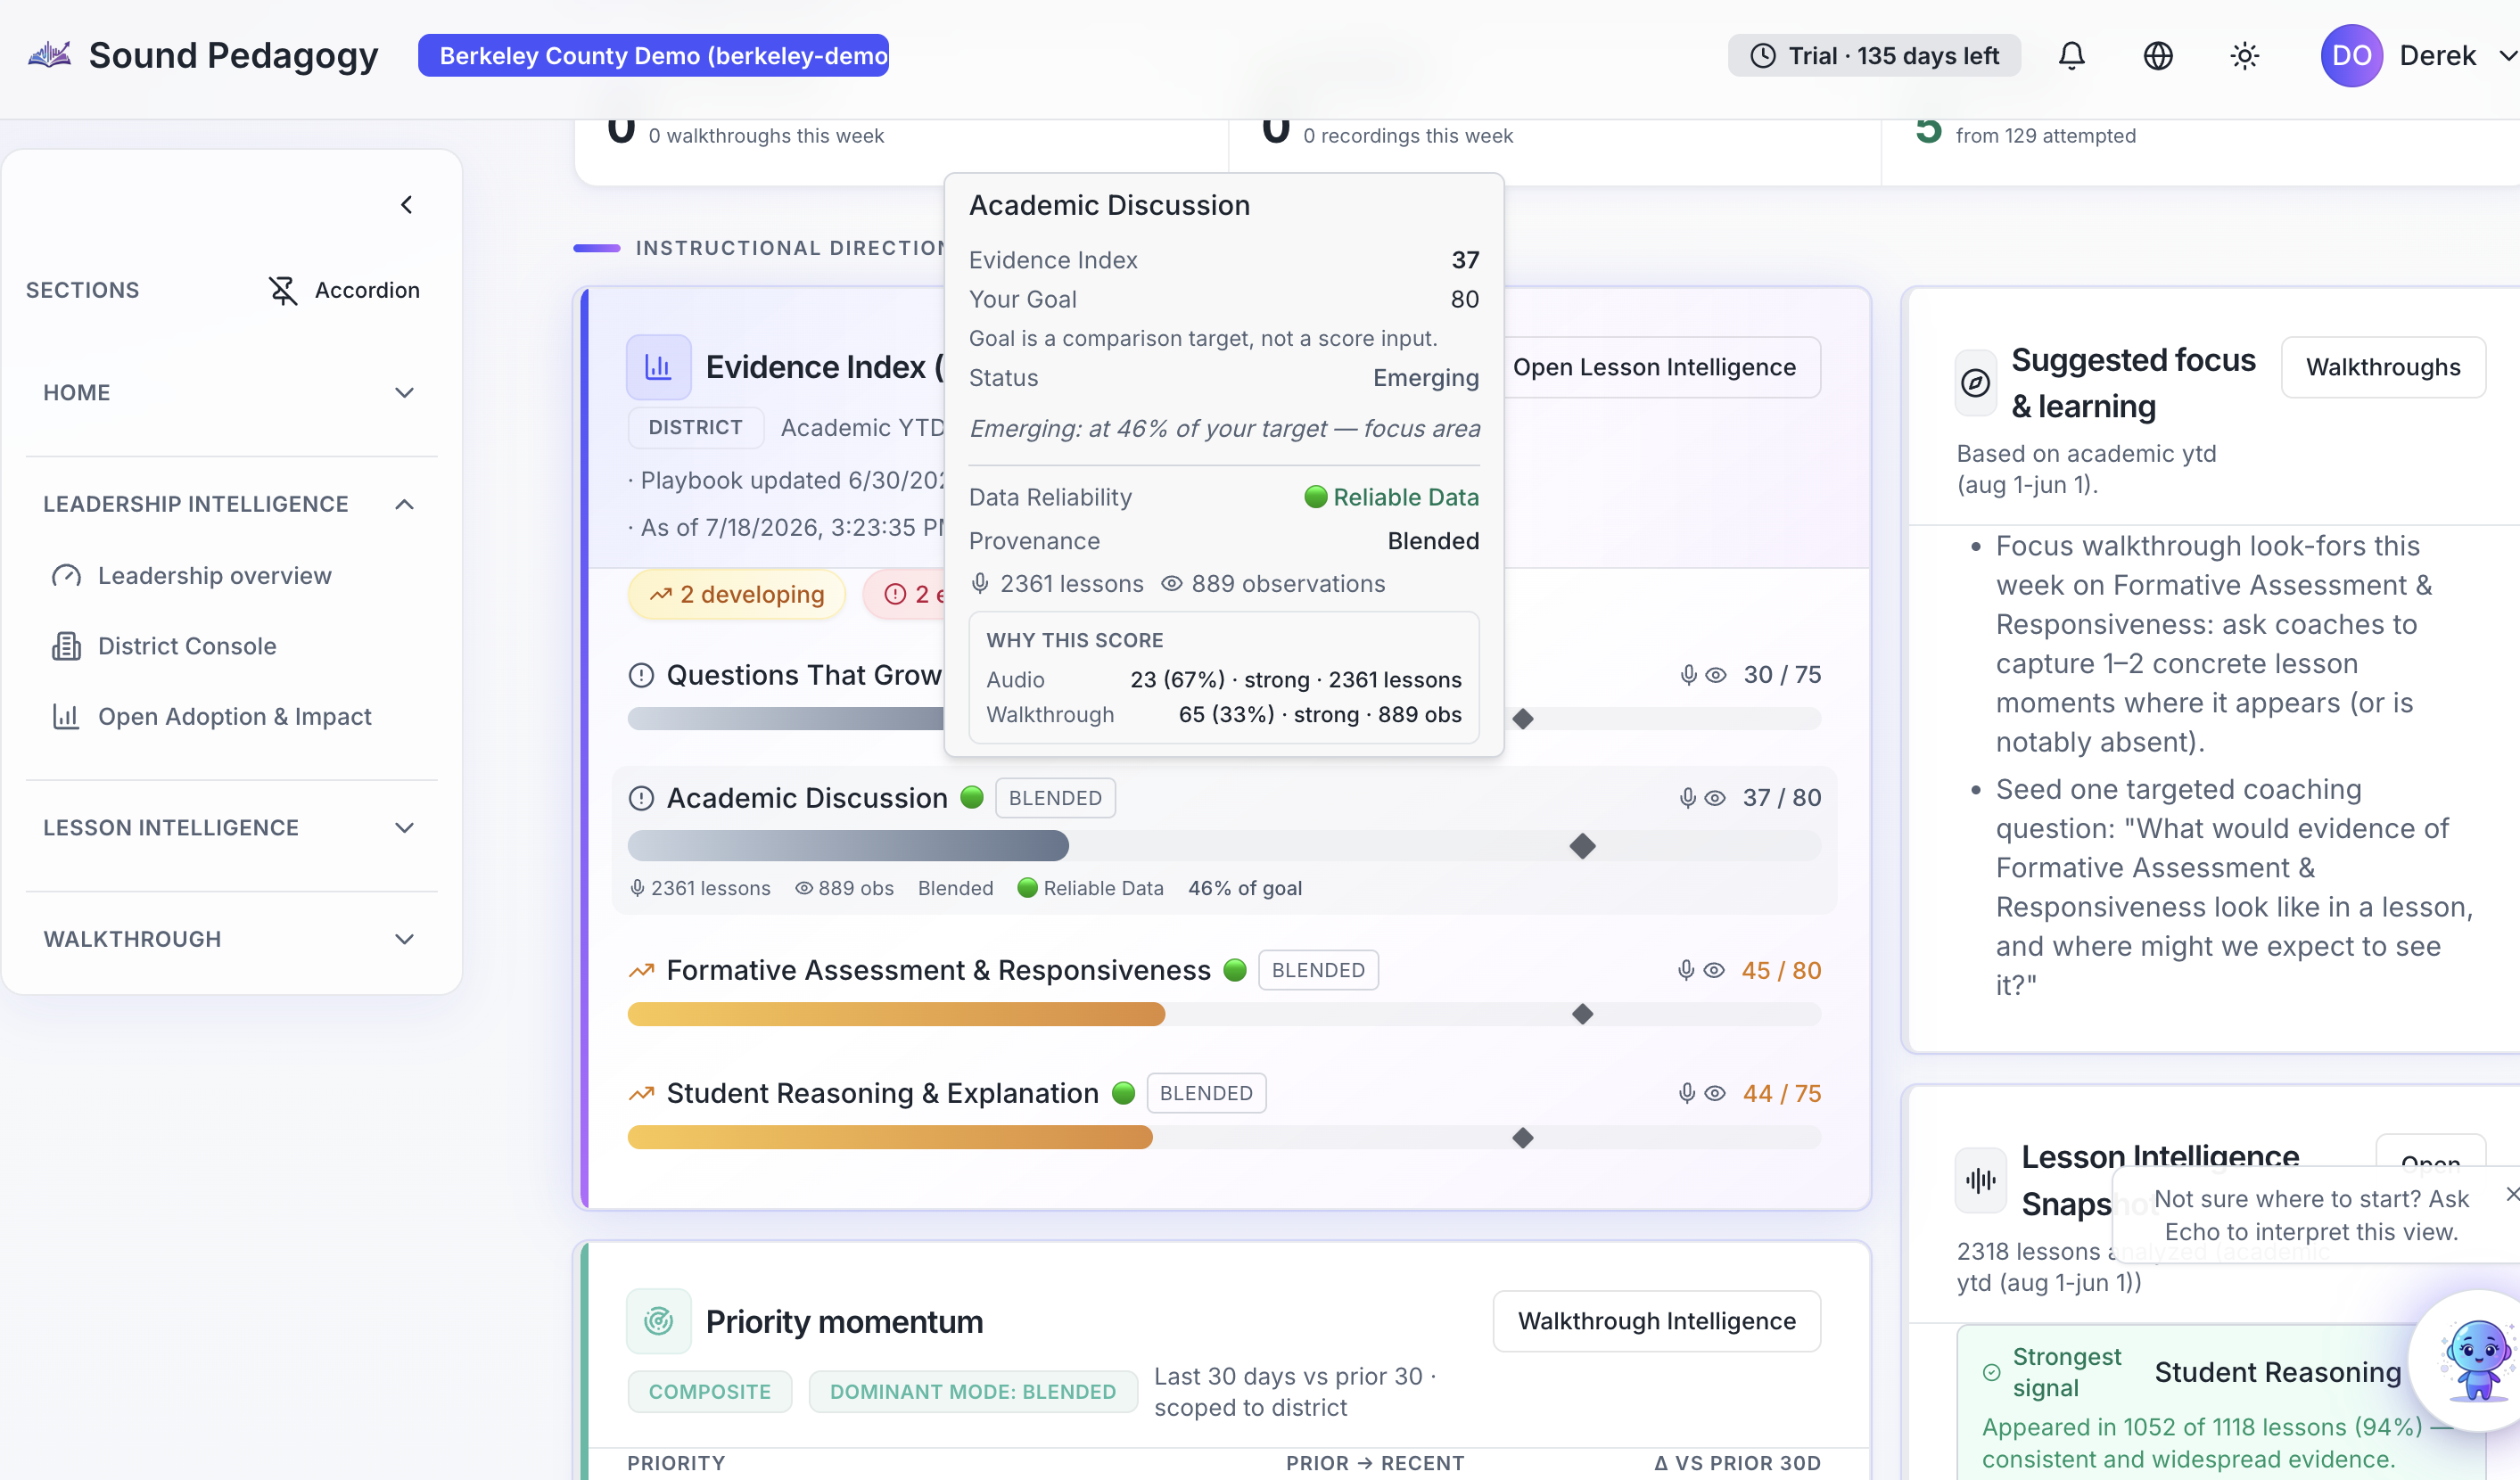
Task: Click the Walkthrough Intelligence button
Action: click(x=1656, y=1321)
